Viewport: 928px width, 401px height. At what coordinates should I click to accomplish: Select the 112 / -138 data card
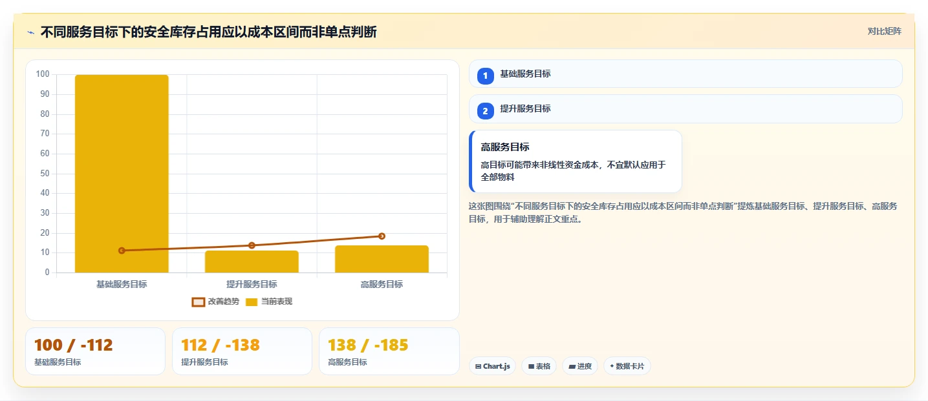tap(242, 351)
